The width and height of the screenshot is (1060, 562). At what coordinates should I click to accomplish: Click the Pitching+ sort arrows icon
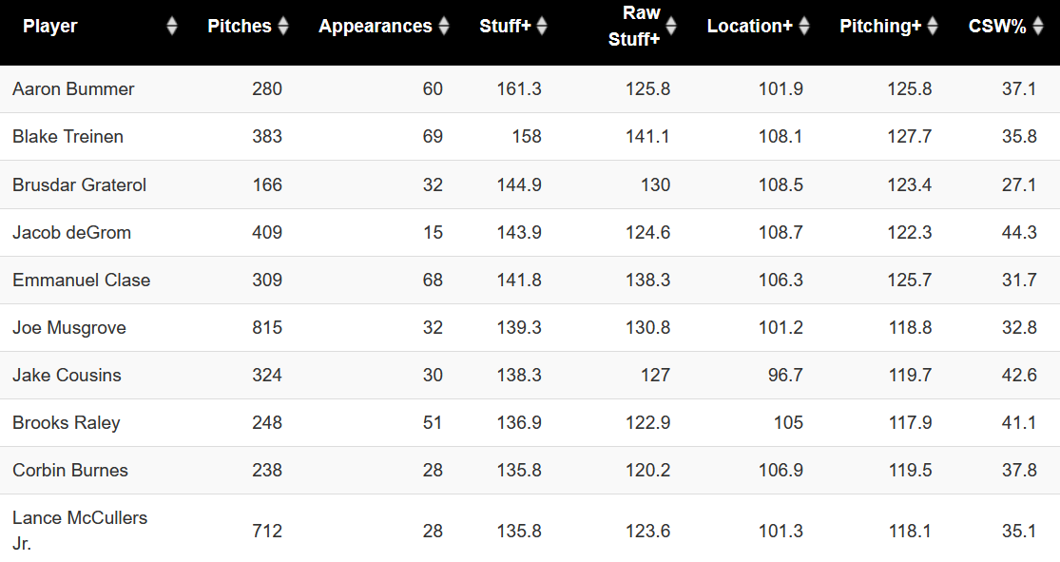(x=933, y=27)
